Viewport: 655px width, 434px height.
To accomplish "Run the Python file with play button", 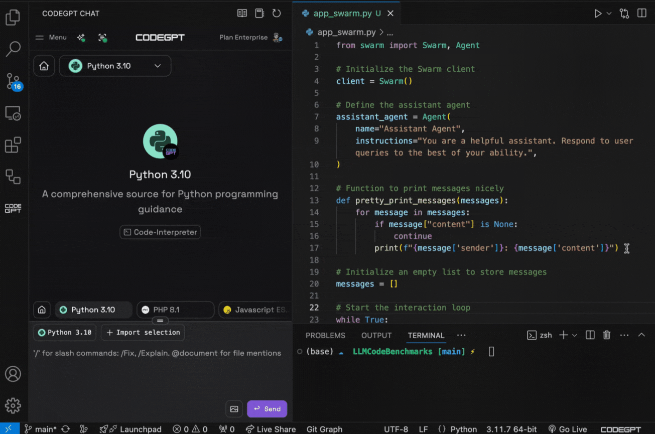I will click(598, 14).
